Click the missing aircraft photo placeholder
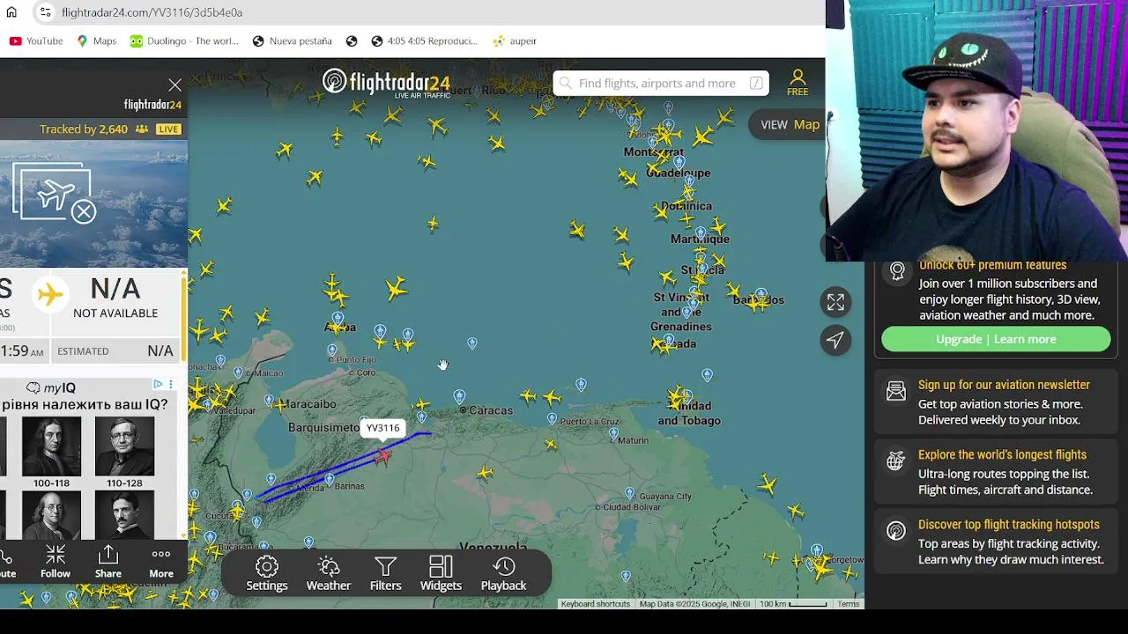 55,194
